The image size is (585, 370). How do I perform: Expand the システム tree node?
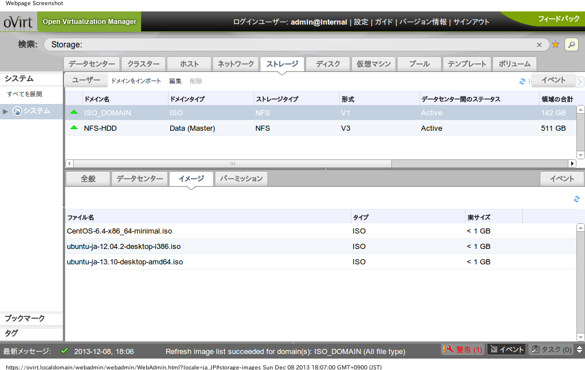pyautogui.click(x=6, y=111)
